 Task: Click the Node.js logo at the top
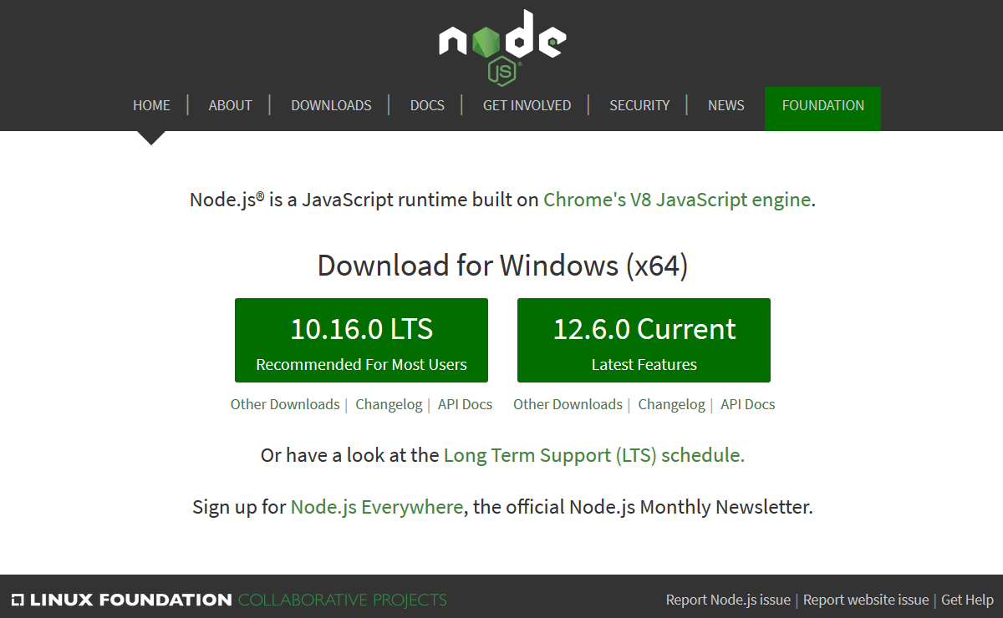[502, 46]
